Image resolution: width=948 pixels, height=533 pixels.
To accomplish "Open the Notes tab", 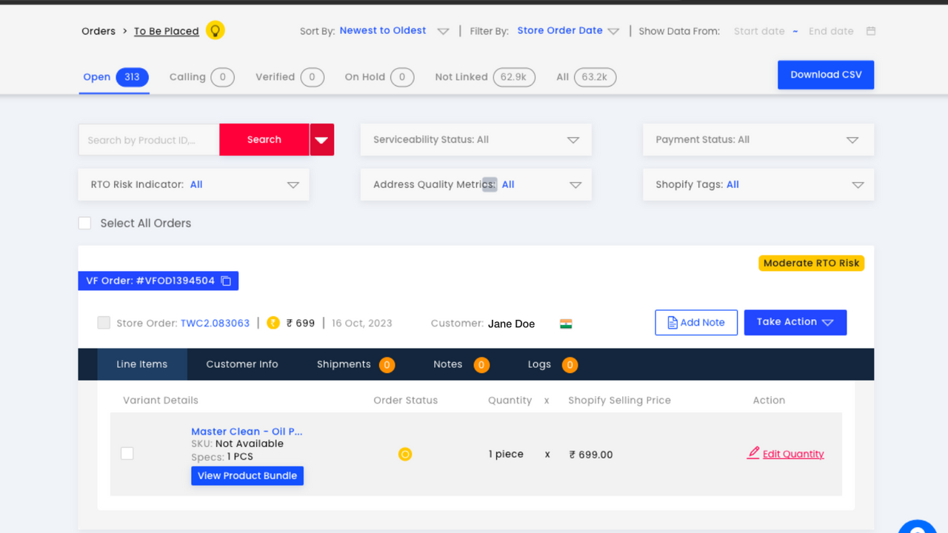I will 461,364.
